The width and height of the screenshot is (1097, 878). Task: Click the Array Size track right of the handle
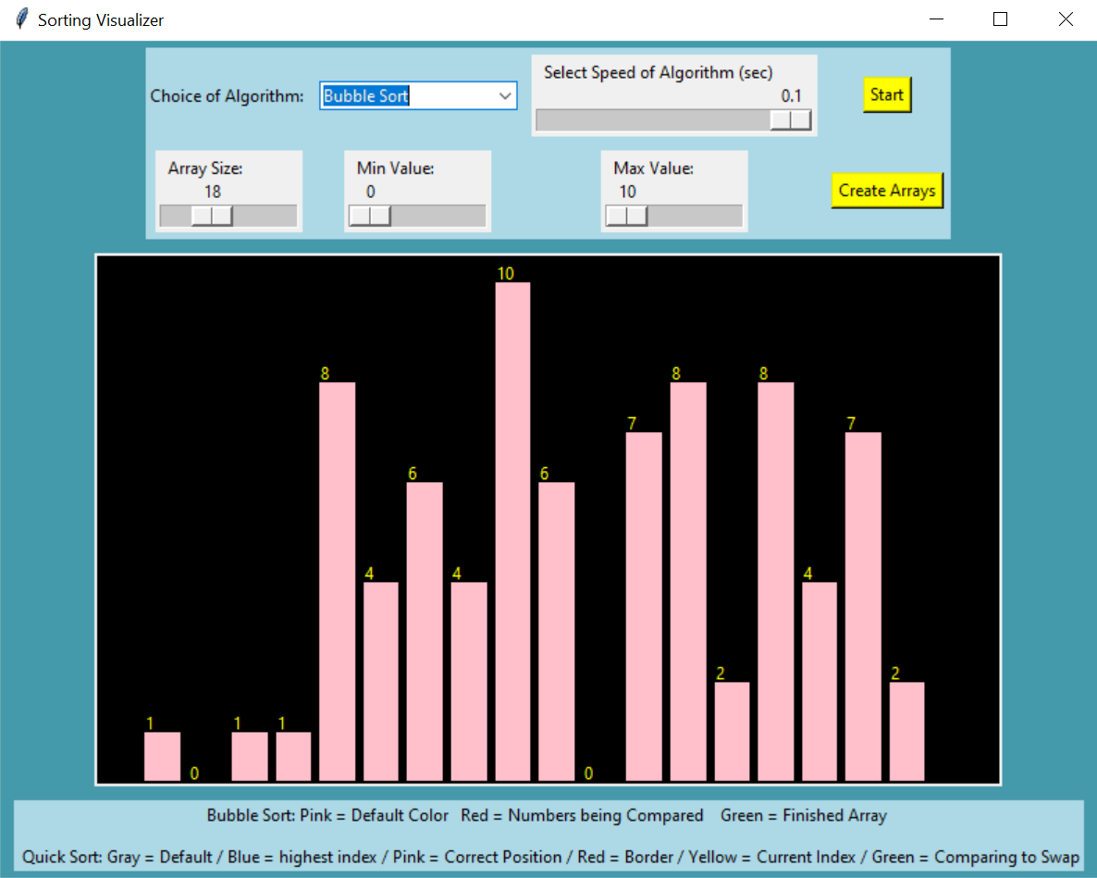tap(265, 216)
